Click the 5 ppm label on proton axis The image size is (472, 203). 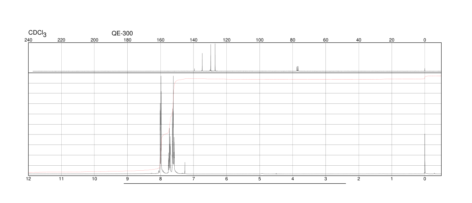click(260, 179)
